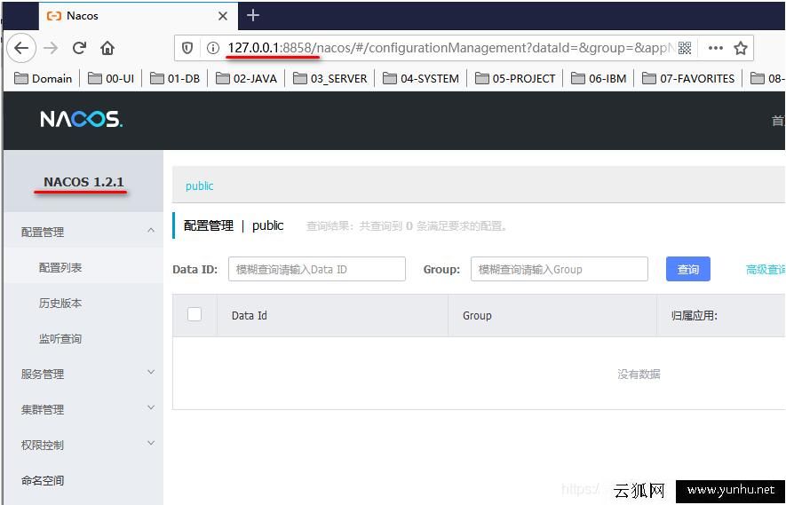Open the QR code icon in address bar

pyautogui.click(x=685, y=48)
